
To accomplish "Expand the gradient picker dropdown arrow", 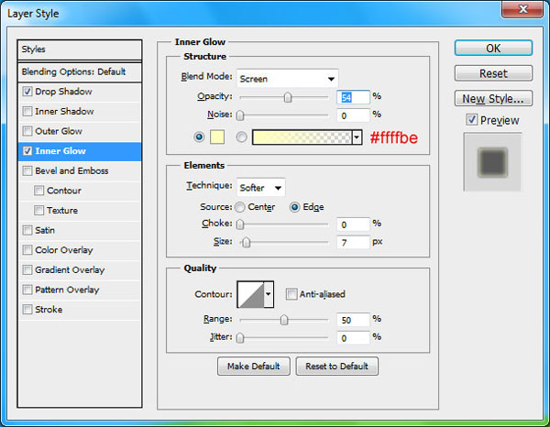I will [x=357, y=137].
